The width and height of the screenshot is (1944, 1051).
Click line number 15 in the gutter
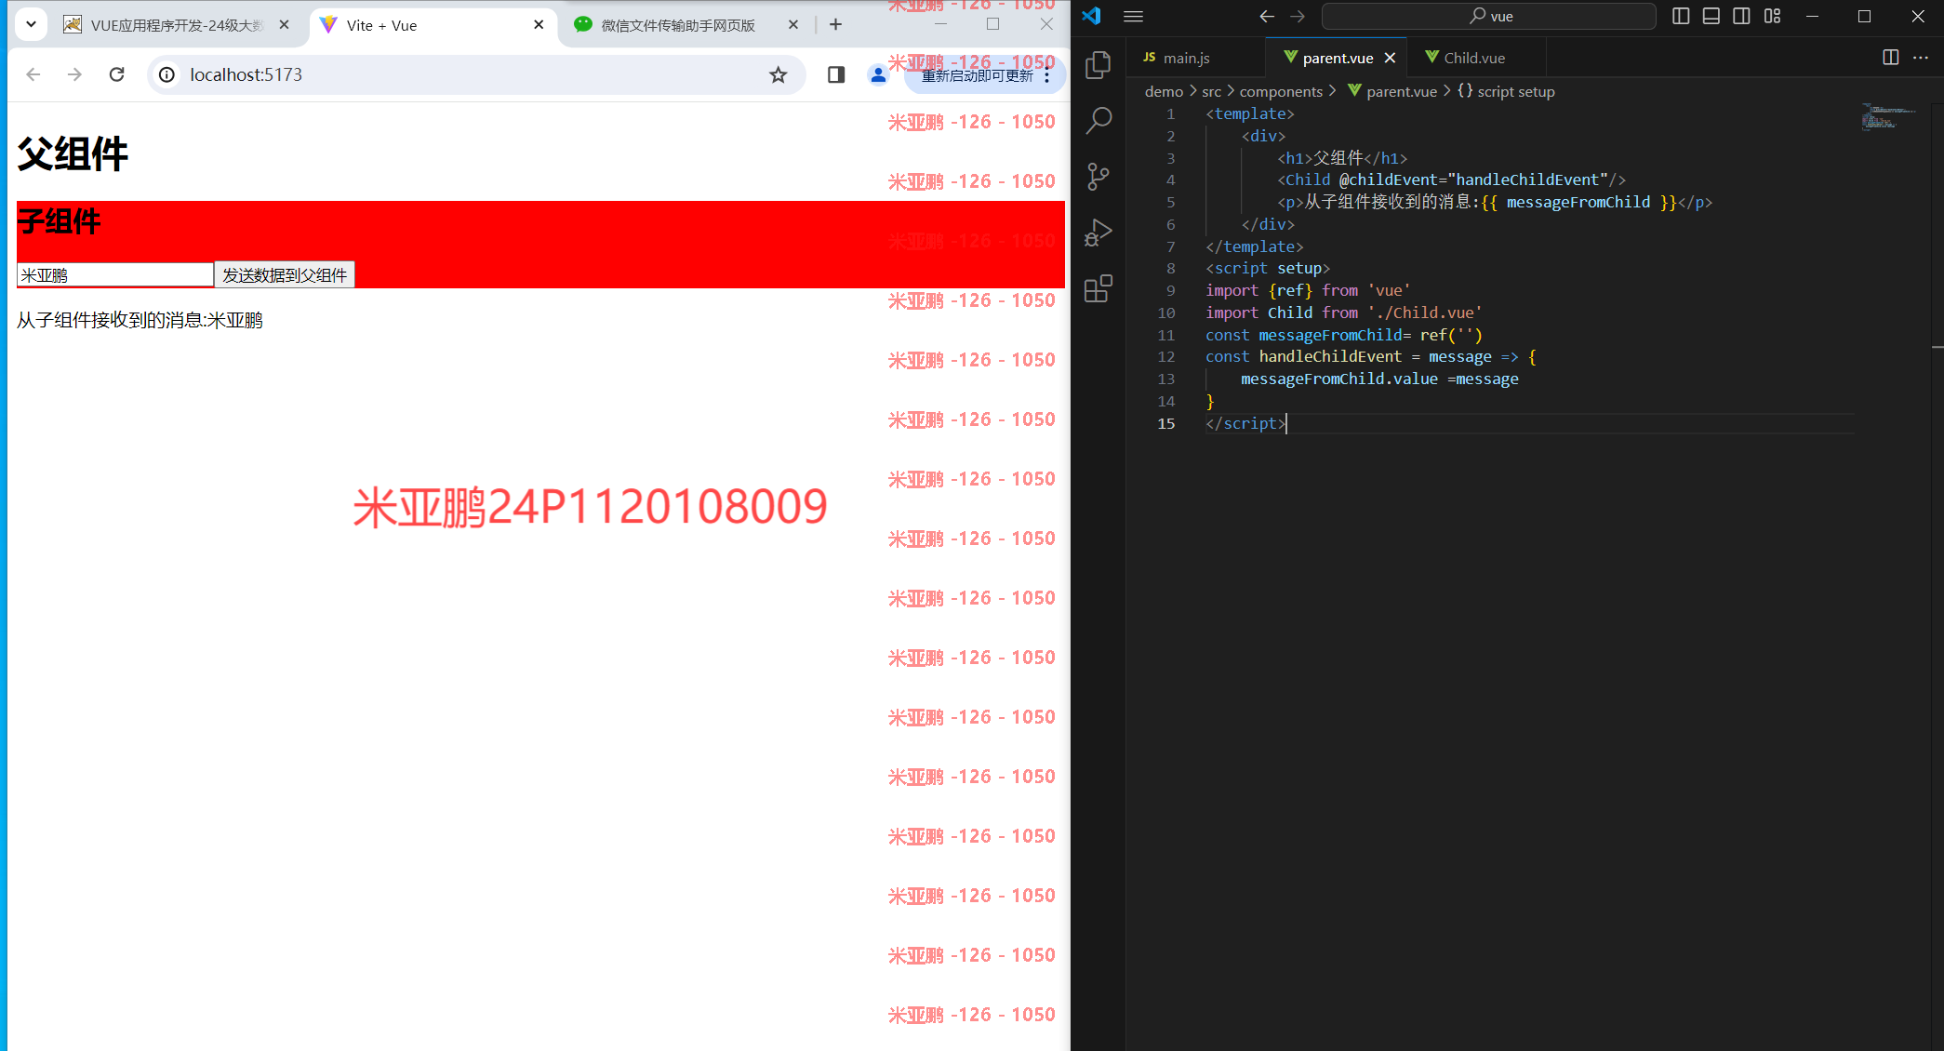(1165, 423)
